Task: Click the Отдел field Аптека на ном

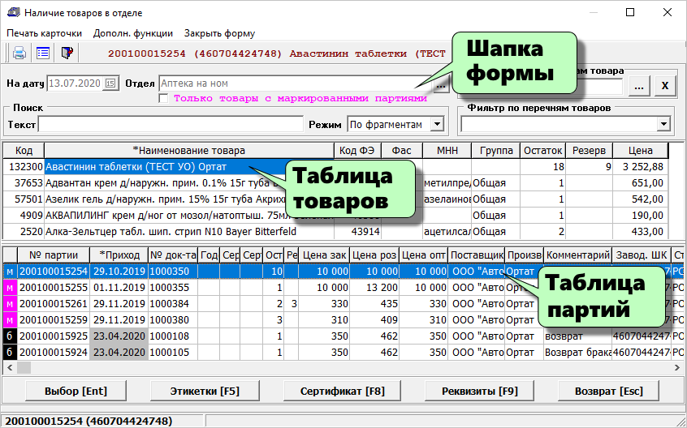Action: coord(296,83)
